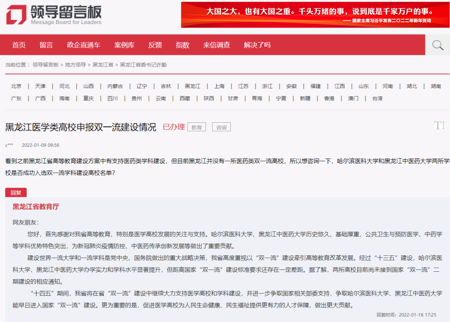Viewport: 450px width, 322px height.
Task: Select 北京 in the province list
Action: tap(16, 86)
